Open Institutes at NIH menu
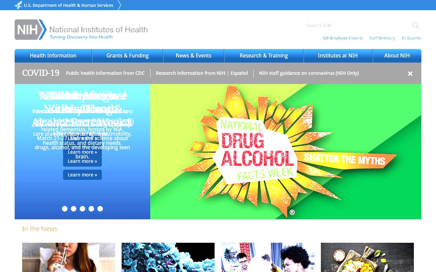This screenshot has width=436, height=272. [x=338, y=56]
